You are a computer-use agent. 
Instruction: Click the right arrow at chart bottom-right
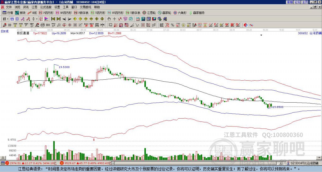319,158
